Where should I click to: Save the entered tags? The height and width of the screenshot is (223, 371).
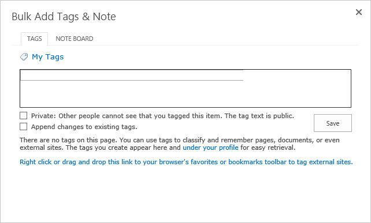333,123
